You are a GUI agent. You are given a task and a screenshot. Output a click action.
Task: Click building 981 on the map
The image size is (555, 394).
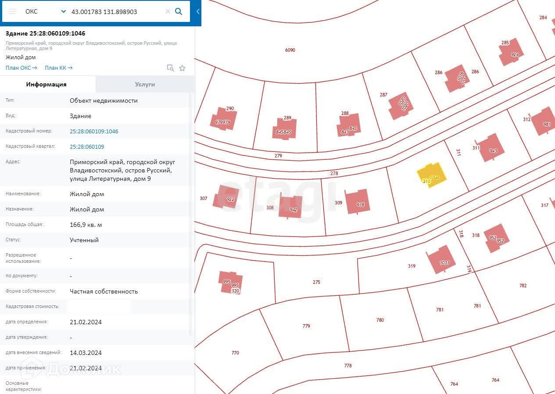(x=542, y=121)
